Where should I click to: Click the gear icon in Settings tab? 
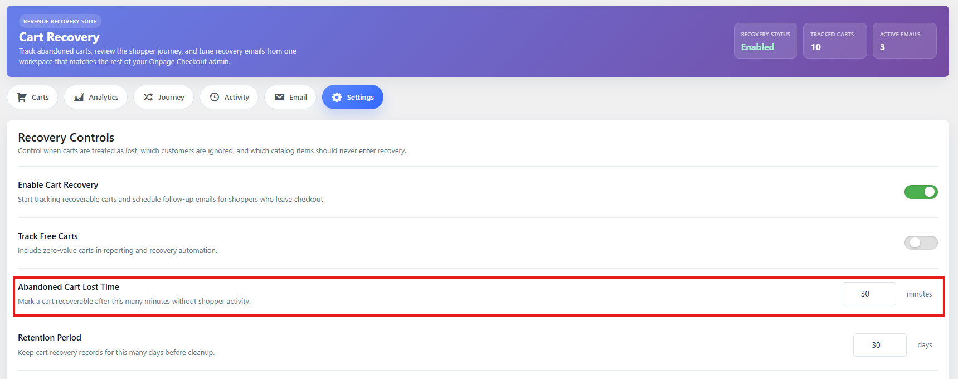[x=337, y=97]
